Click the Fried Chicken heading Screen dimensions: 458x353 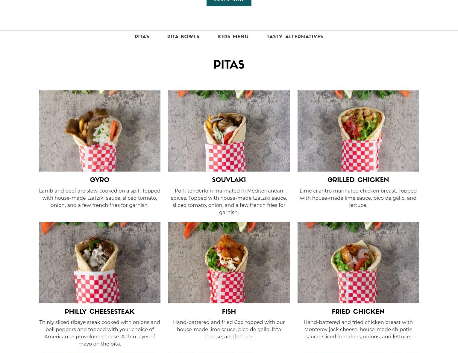coord(358,312)
